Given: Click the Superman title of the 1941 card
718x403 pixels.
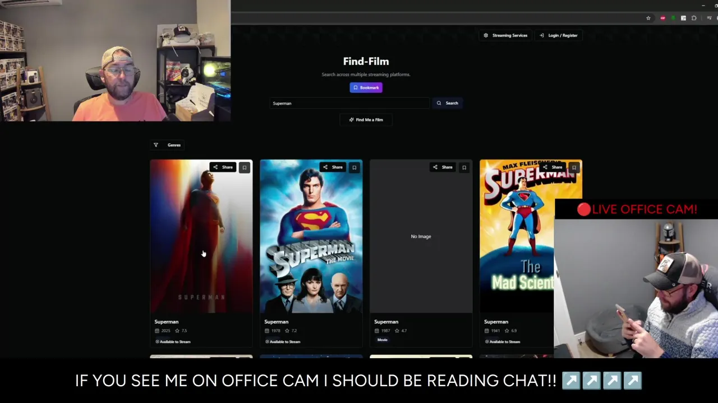Looking at the screenshot, I should coord(496,322).
